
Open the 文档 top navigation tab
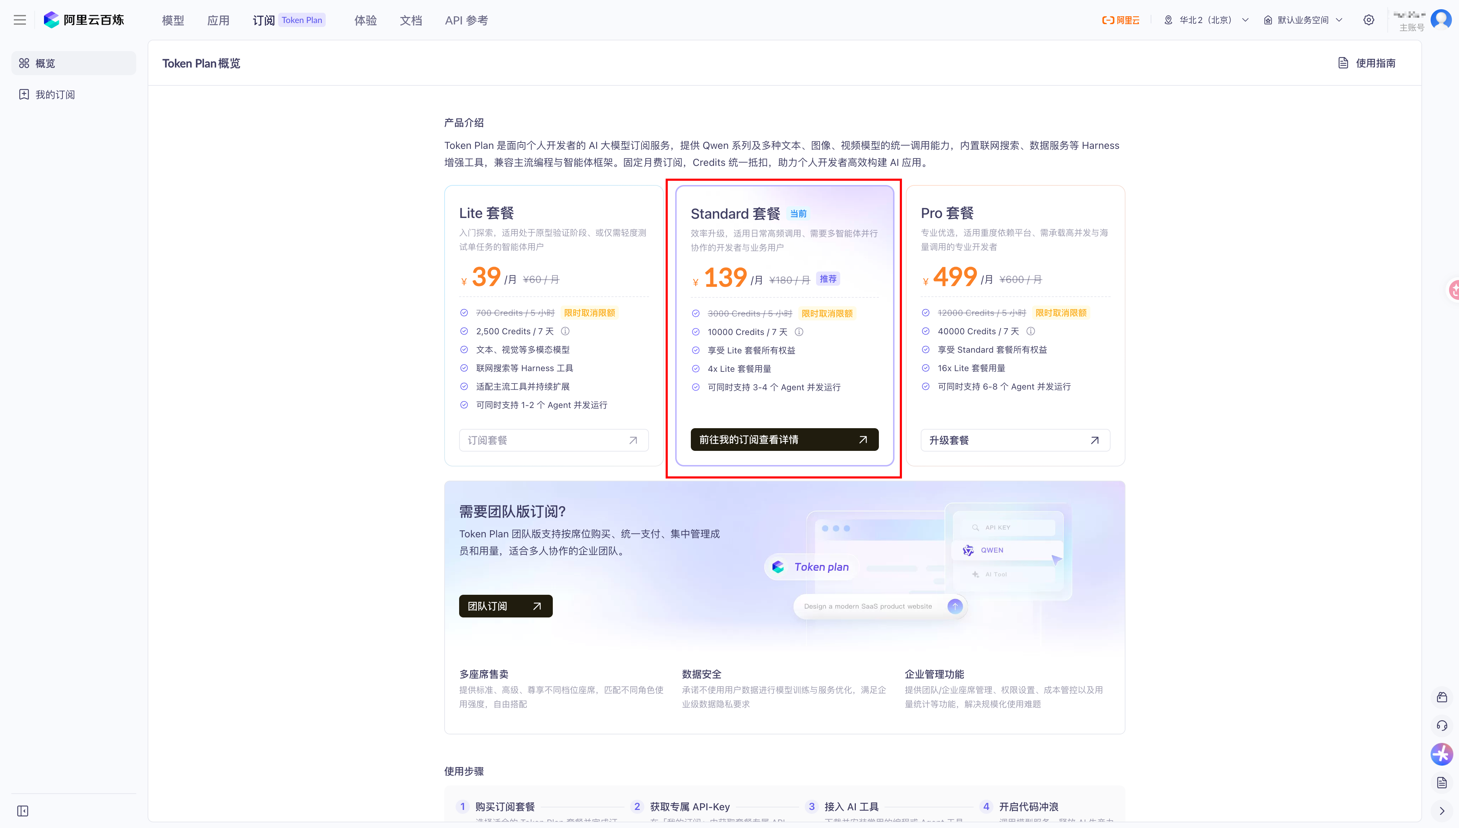coord(411,21)
